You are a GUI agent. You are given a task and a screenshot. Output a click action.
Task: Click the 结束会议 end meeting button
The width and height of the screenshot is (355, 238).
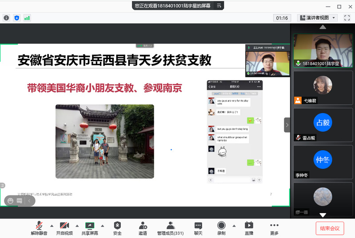(x=330, y=228)
